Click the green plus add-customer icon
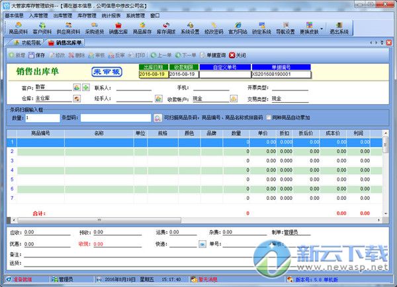Image resolution: width=397 pixels, height=287 pixels. (86, 87)
